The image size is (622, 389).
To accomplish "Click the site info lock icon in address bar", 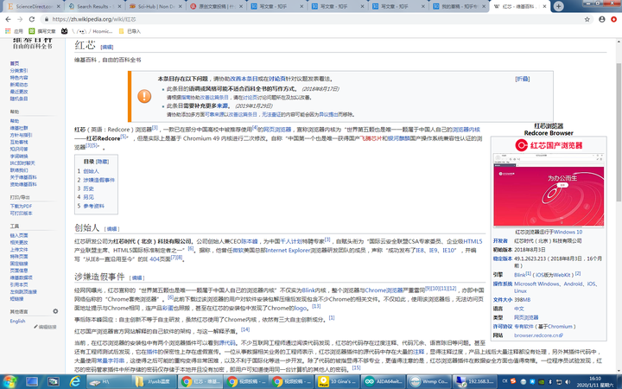I will click(x=47, y=19).
